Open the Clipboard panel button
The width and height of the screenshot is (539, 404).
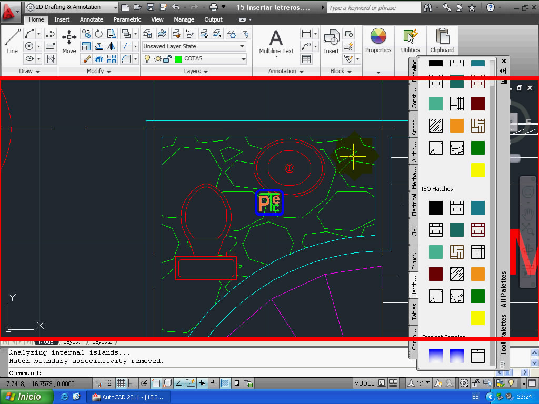pyautogui.click(x=442, y=41)
